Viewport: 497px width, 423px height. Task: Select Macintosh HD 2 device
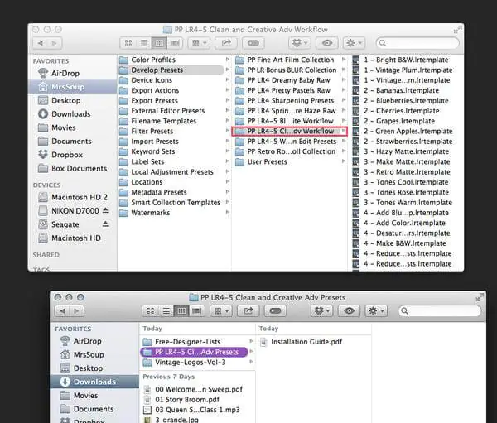click(73, 197)
